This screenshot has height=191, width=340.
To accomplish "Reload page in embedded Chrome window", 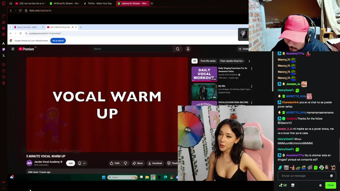I will click(20, 33).
